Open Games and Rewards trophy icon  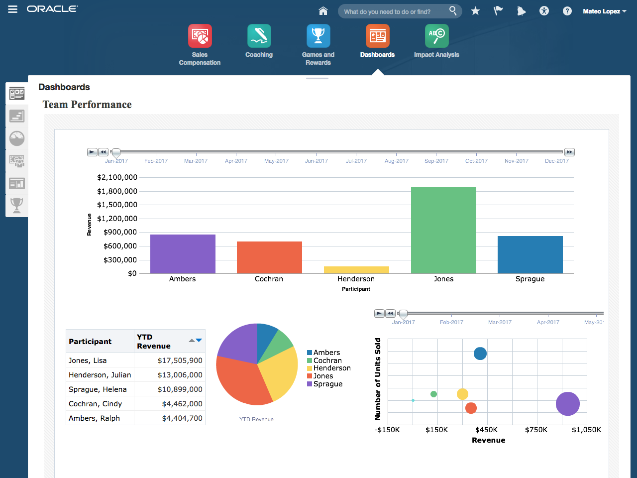tap(318, 36)
